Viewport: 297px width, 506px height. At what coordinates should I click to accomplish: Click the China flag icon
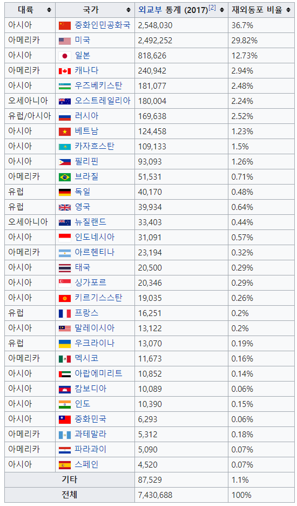(x=65, y=25)
